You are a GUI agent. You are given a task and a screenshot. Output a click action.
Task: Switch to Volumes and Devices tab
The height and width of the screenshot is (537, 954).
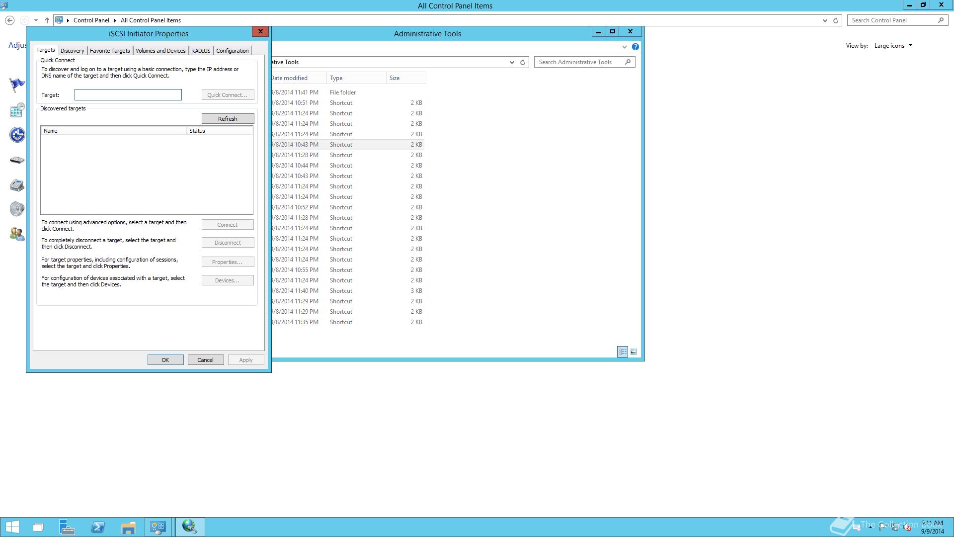[x=160, y=51]
